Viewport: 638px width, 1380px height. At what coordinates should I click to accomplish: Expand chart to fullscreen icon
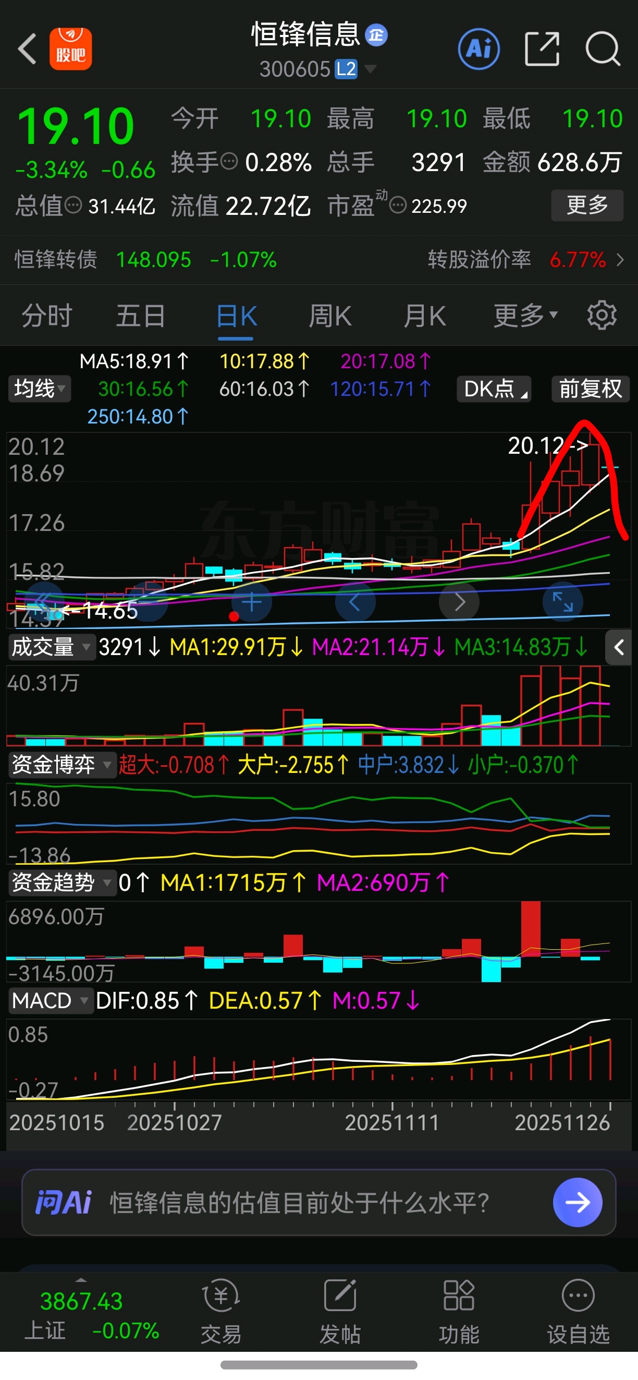[562, 602]
